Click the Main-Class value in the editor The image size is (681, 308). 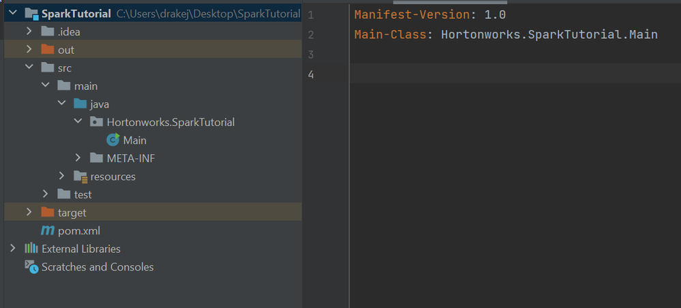click(549, 34)
